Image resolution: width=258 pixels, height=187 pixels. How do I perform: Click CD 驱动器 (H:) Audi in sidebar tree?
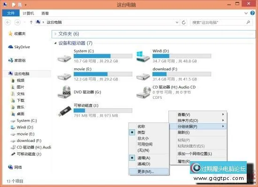click(34, 148)
